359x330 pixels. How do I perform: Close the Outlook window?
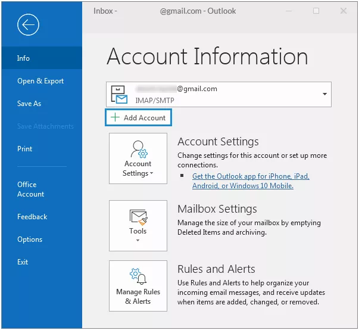click(344, 11)
